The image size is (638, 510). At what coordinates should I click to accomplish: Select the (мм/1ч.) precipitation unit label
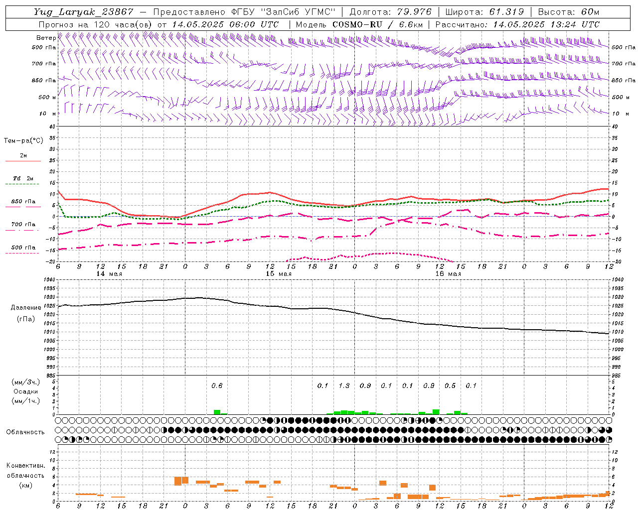coord(25,401)
